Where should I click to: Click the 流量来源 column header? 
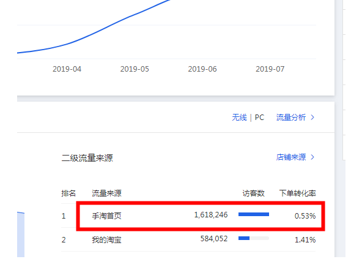[106, 193]
